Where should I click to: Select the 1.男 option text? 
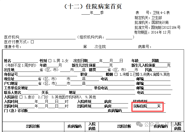coord(57,61)
